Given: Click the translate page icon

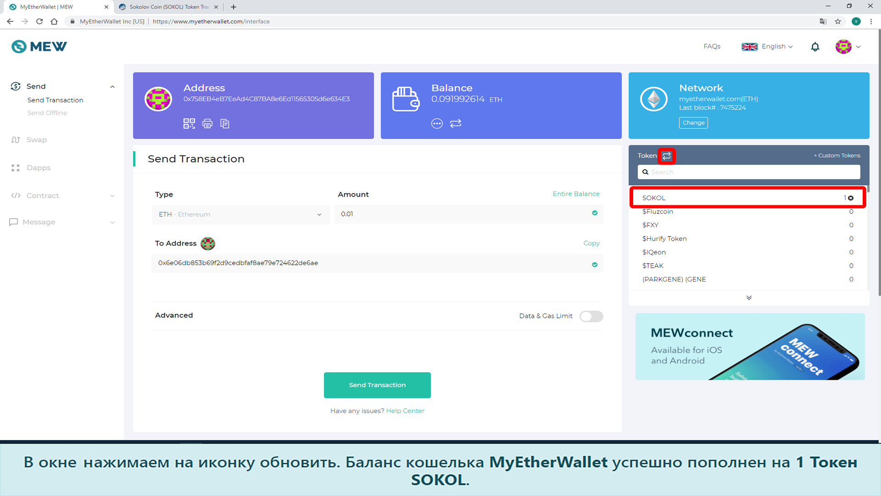Looking at the screenshot, I should tap(823, 22).
